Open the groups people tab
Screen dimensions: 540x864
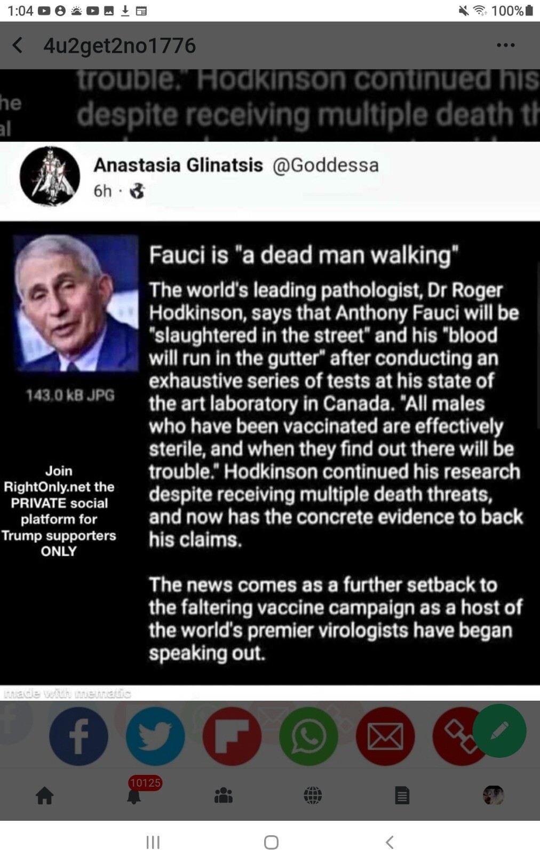point(223,796)
